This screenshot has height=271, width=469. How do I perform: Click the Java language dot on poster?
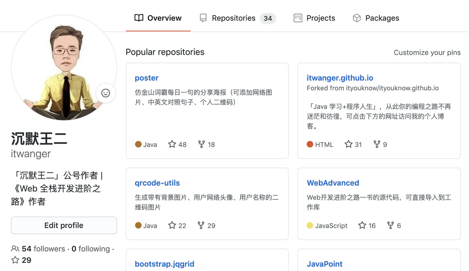138,144
